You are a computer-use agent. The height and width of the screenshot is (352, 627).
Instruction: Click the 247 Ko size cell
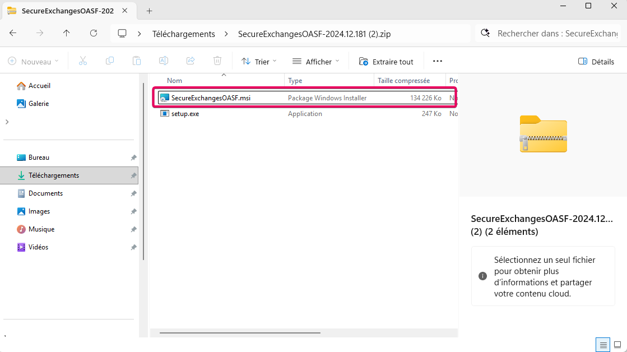[x=431, y=114]
